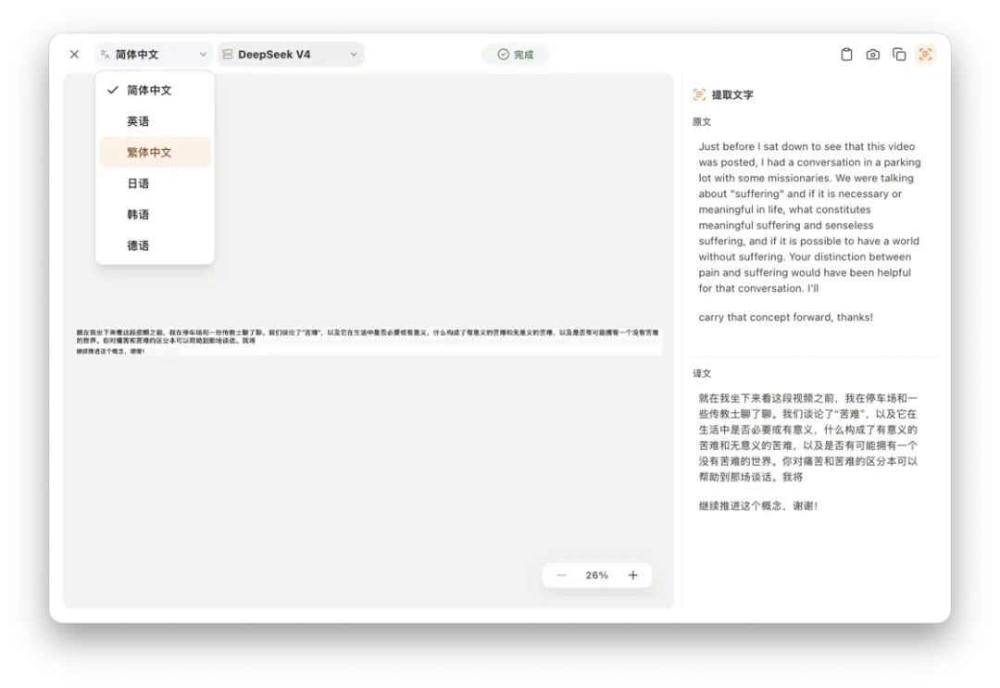Image resolution: width=1000 pixels, height=688 pixels.
Task: Zoom out with the minus button
Action: click(x=561, y=575)
